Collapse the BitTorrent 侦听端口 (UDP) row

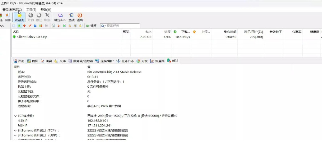(x=15, y=136)
